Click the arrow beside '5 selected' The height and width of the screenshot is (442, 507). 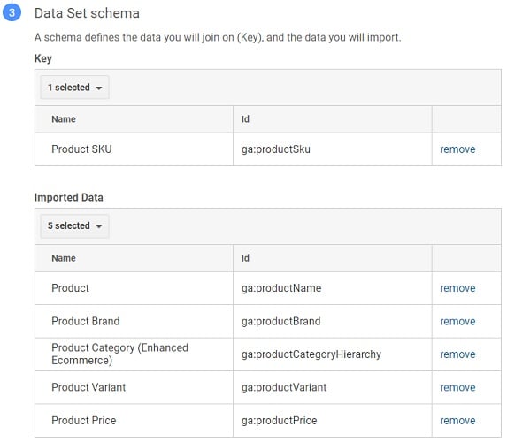99,226
